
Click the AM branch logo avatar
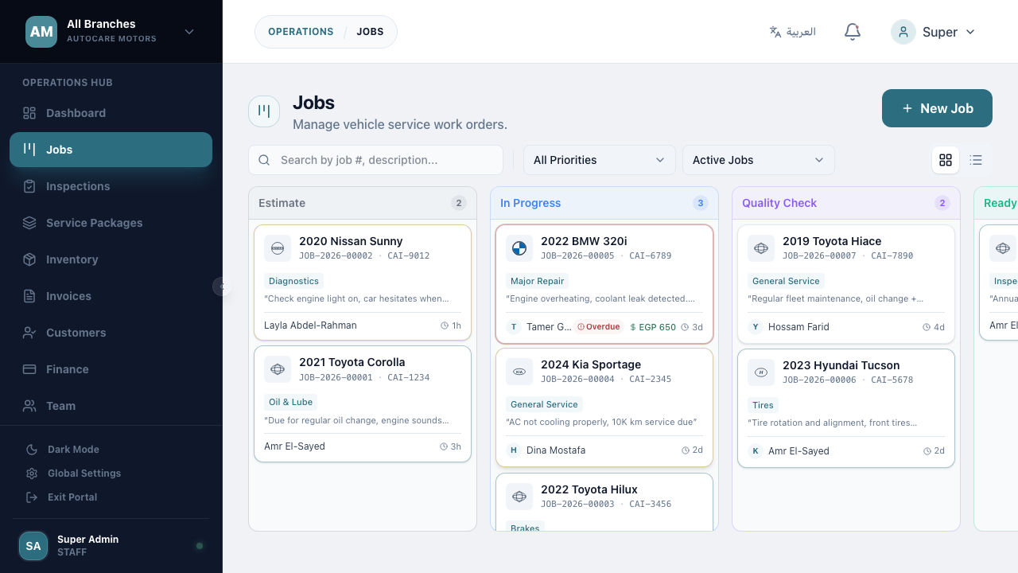point(41,32)
